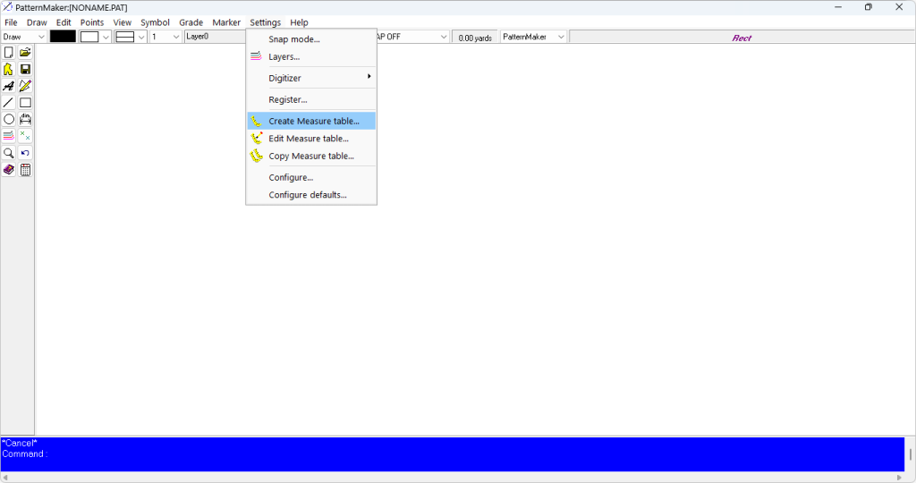916x483 pixels.
Task: Select the Circle tool
Action: [9, 120]
